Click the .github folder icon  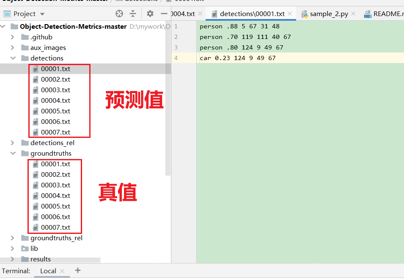(25, 37)
